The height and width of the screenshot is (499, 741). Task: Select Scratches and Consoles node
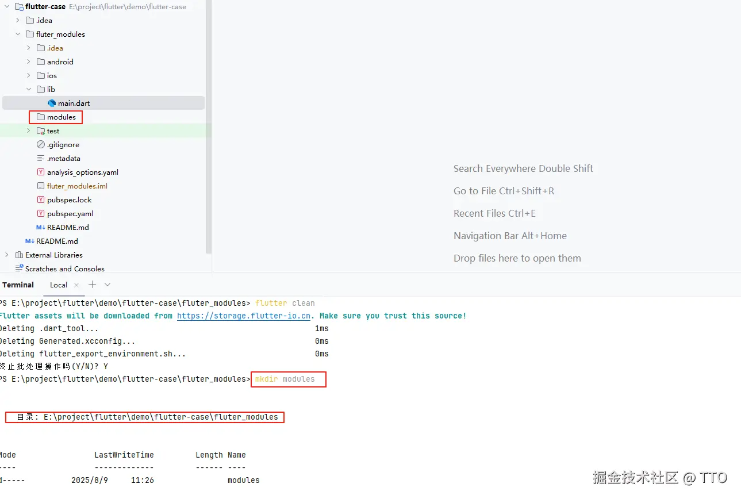(65, 268)
